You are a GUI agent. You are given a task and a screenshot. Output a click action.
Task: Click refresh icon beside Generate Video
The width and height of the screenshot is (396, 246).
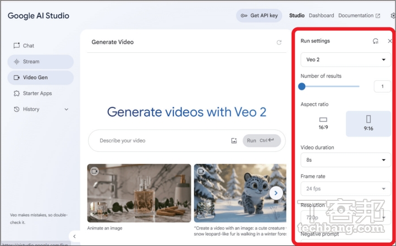[279, 42]
